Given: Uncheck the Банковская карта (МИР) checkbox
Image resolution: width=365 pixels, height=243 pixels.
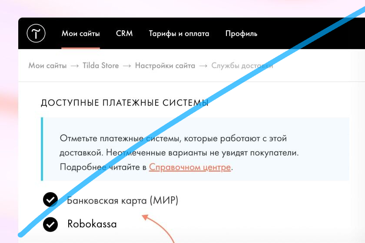Looking at the screenshot, I should coord(50,200).
